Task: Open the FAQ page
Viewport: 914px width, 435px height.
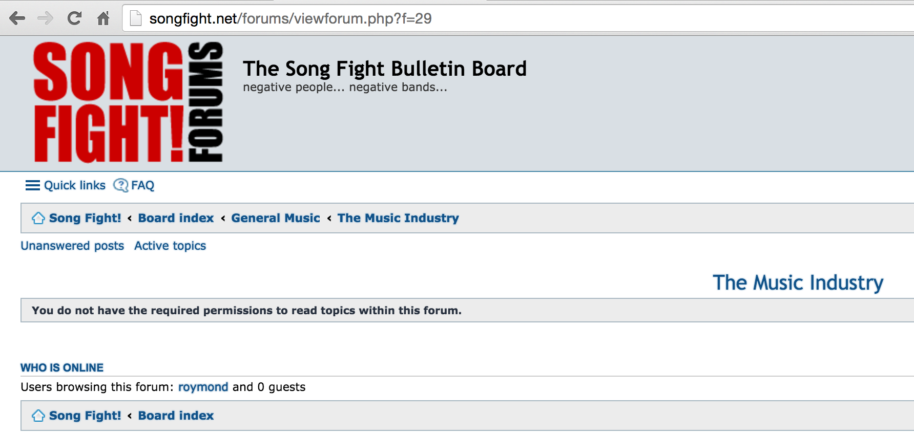Action: [x=142, y=185]
